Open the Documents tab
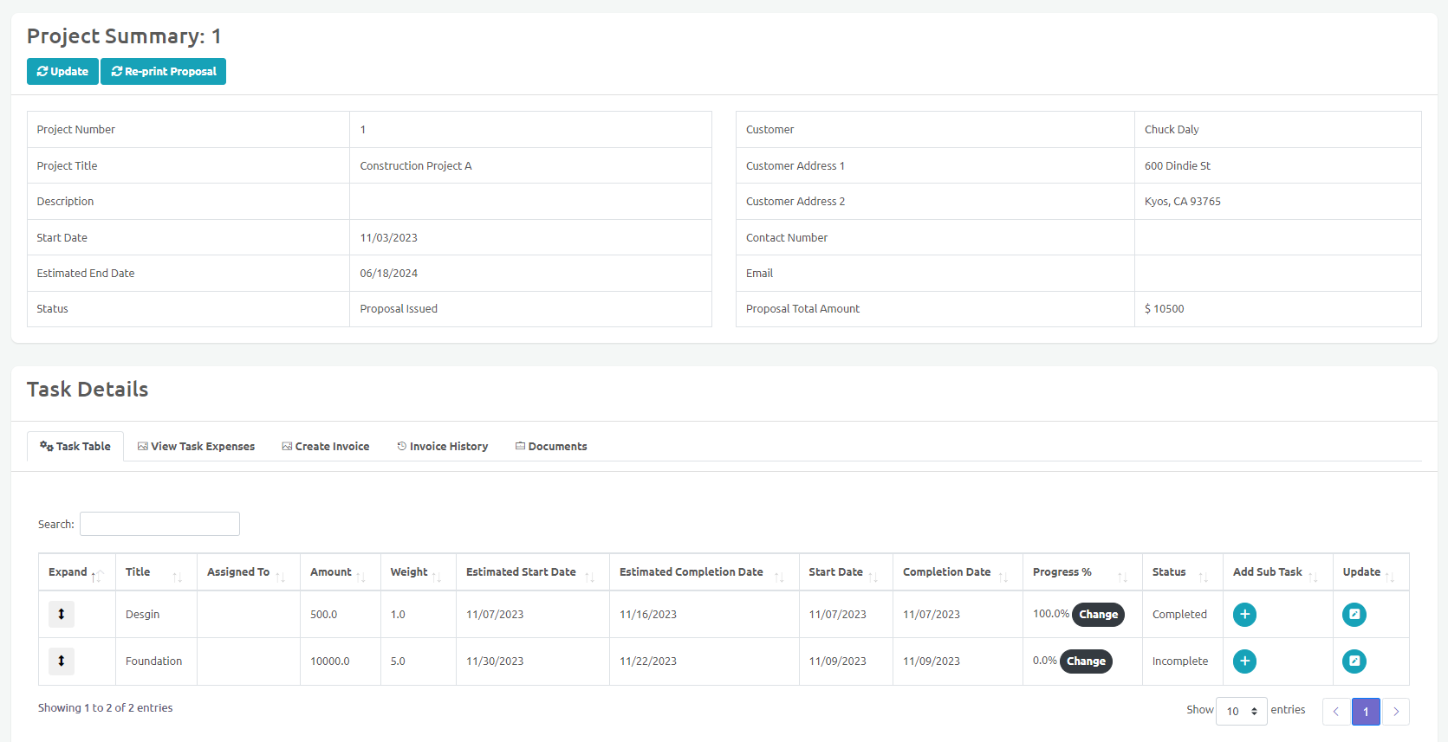This screenshot has width=1448, height=742. [x=551, y=446]
